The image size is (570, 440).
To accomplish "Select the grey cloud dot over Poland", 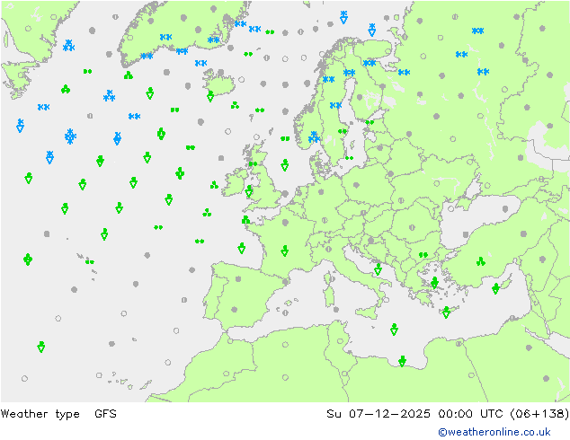I will 356,185.
